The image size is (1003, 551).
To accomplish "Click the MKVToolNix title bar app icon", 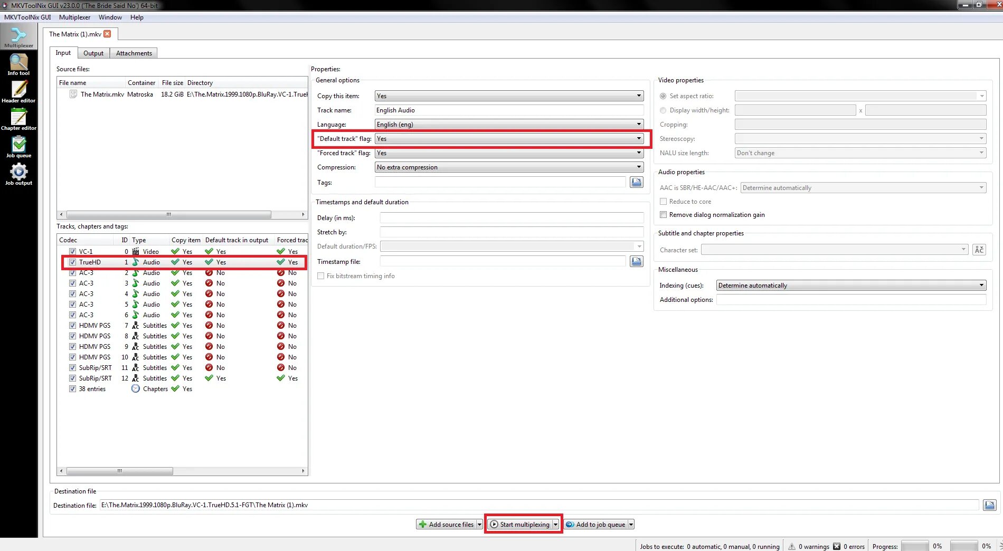I will (5, 5).
